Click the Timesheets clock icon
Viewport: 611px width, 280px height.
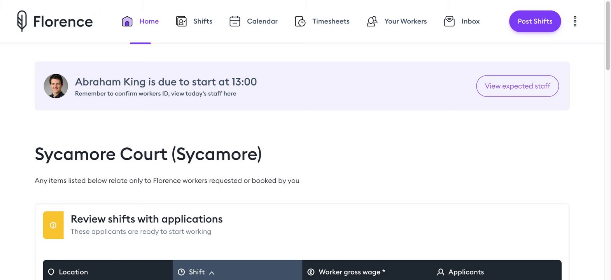[x=300, y=21]
